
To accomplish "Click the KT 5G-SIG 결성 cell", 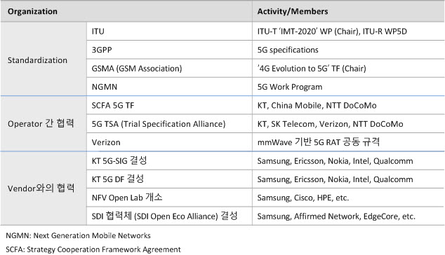I will click(169, 160).
